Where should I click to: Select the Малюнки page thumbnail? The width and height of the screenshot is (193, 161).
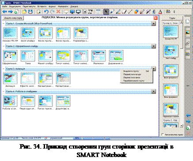[98, 56]
